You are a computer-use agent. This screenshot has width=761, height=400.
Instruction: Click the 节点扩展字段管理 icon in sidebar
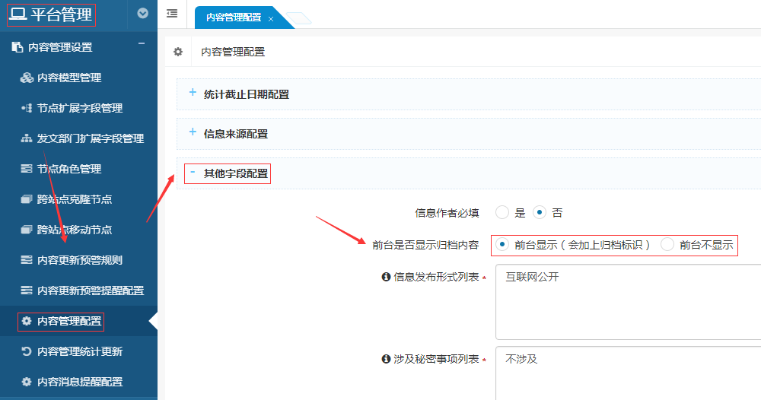point(27,108)
